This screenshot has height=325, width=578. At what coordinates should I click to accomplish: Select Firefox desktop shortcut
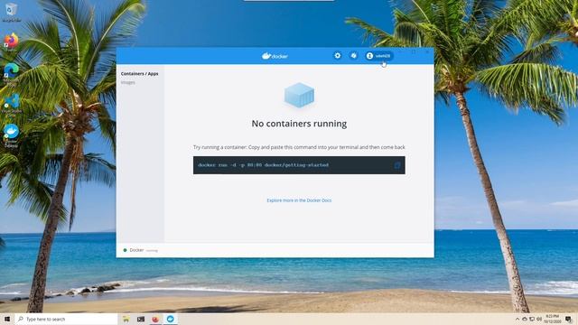tap(12, 42)
